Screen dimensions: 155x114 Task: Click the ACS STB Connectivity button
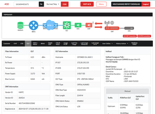tap(144, 36)
